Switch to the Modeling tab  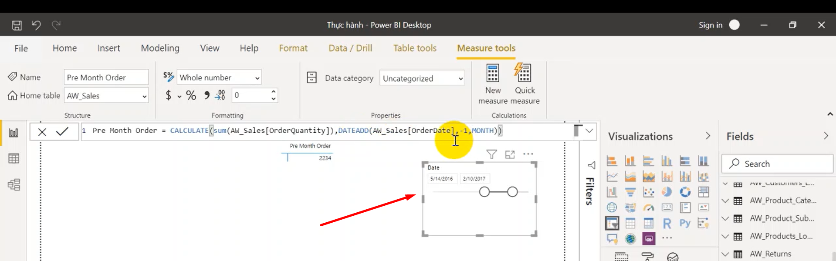[160, 48]
